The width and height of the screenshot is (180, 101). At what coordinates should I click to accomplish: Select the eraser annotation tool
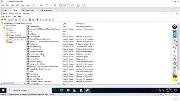tap(174, 48)
